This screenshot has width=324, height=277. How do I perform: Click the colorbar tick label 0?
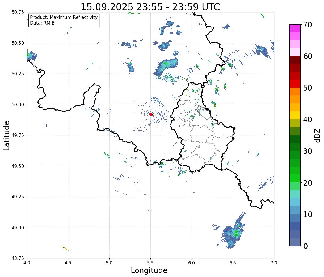coord(305,246)
